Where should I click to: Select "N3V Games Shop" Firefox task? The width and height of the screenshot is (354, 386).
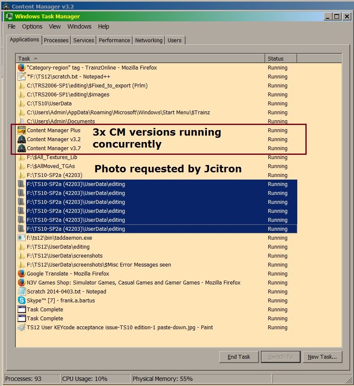(157, 283)
